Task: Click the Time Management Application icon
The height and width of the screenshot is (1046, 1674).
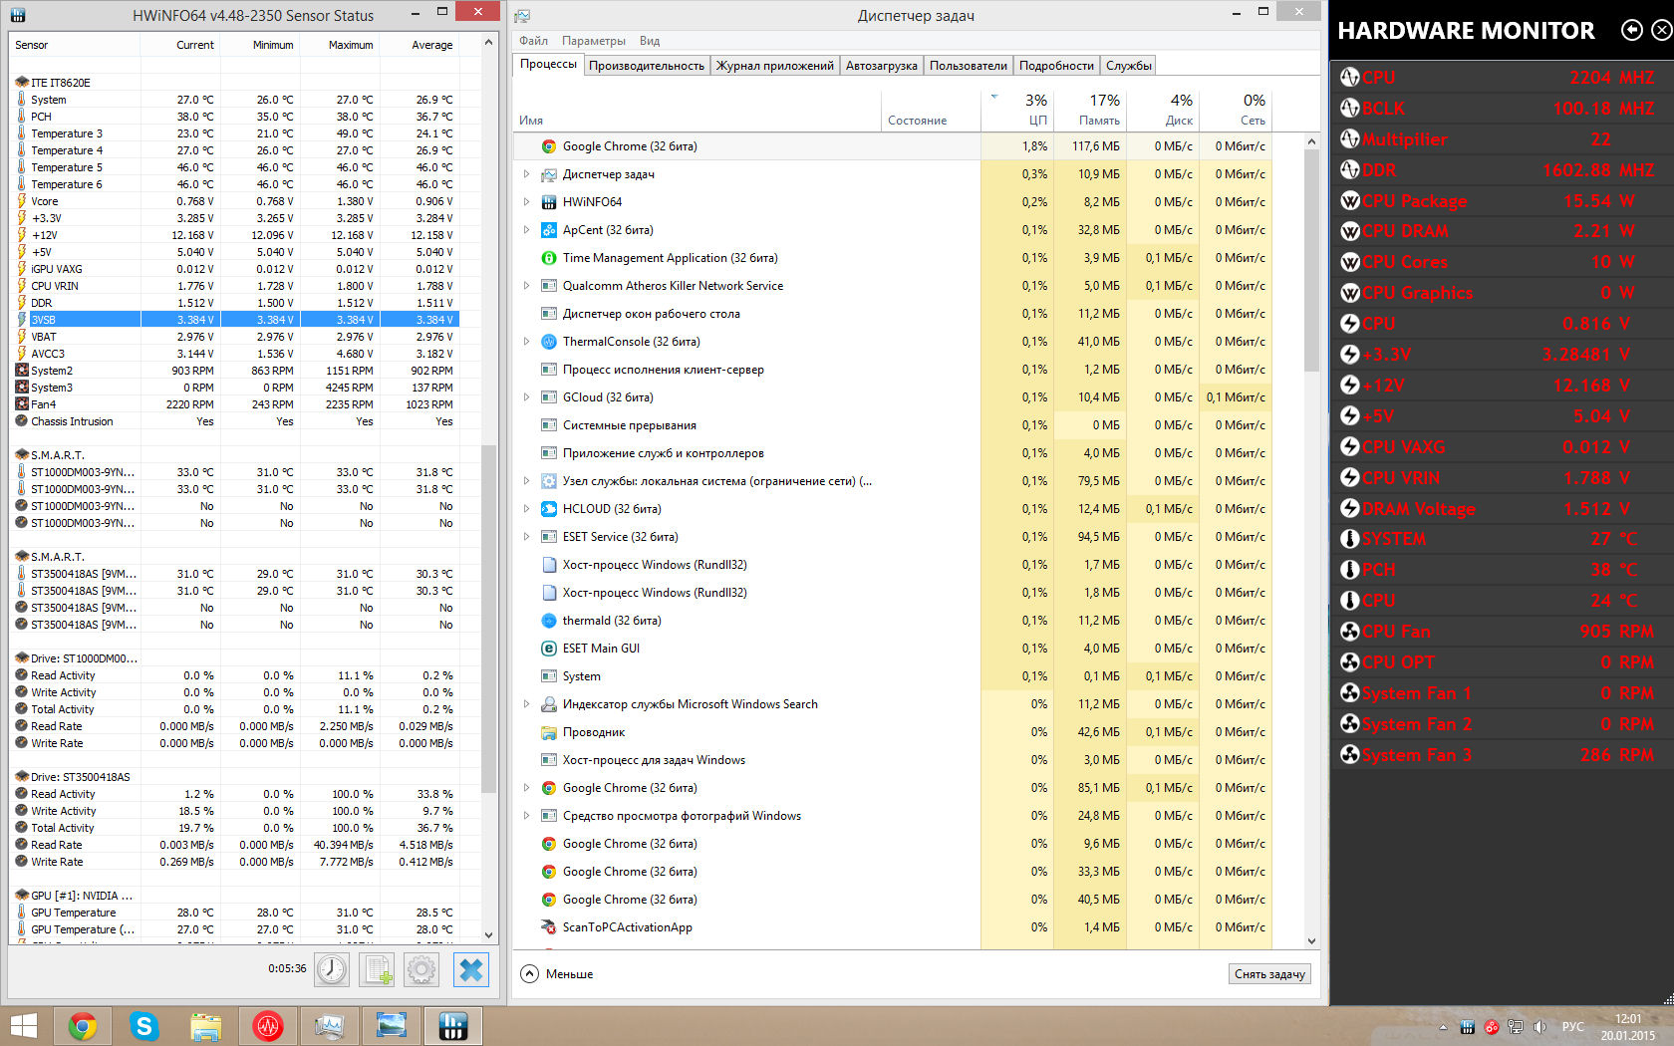Action: [x=548, y=258]
